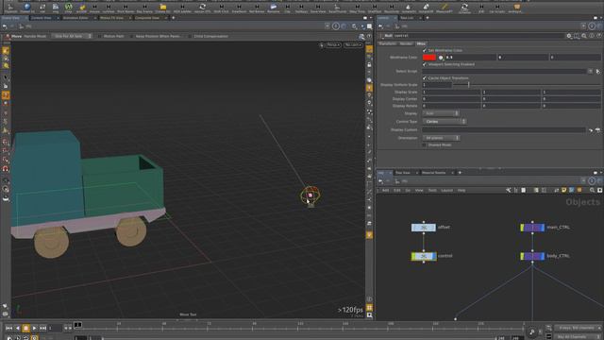Switch to the Tree View tab in network pane
Screen dimensions: 604x340
click(x=403, y=173)
